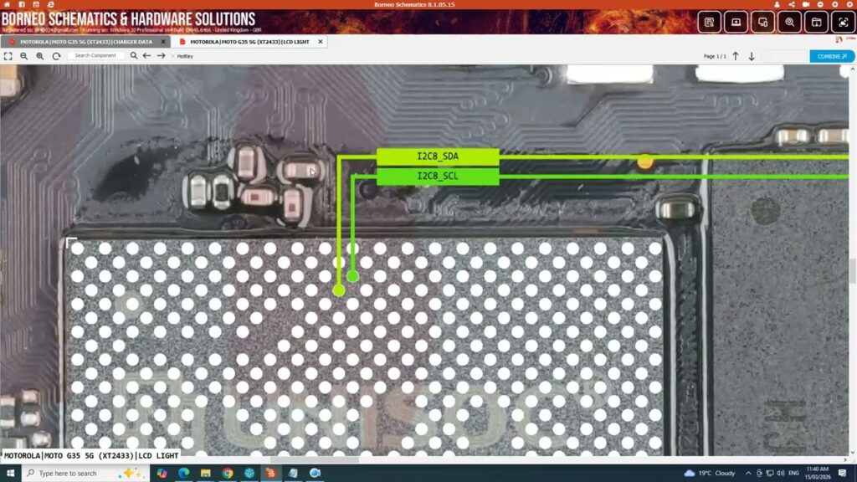
Task: Click inside the Search Component field
Action: [95, 56]
